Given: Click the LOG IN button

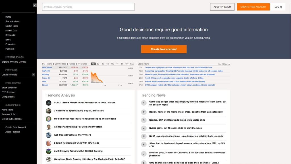Looking at the screenshot, I should pyautogui.click(x=278, y=7).
